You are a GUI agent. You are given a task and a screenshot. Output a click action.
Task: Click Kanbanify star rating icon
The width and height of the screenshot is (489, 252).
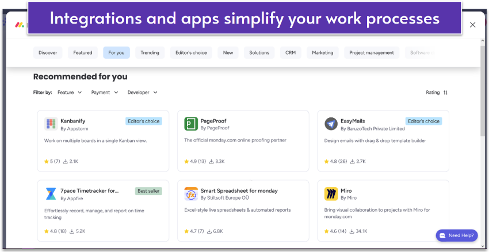tap(47, 162)
